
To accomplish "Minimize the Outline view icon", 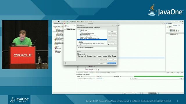I will pos(181,23).
